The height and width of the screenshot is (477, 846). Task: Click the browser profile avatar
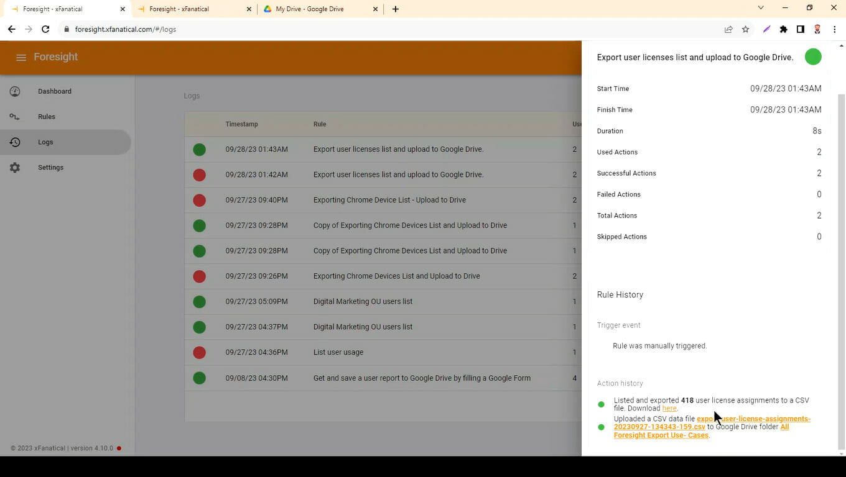pos(817,29)
